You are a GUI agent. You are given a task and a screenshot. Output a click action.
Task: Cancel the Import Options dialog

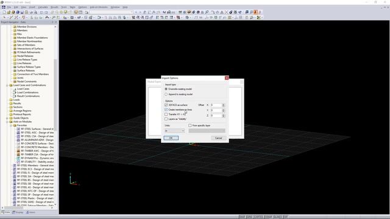coord(218,138)
